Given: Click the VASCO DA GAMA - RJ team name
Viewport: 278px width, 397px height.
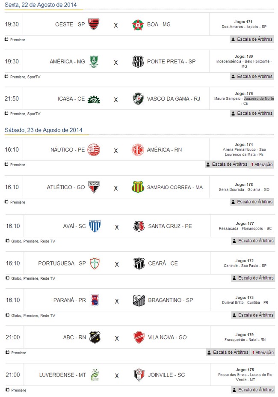Looking at the screenshot, I should [x=173, y=99].
